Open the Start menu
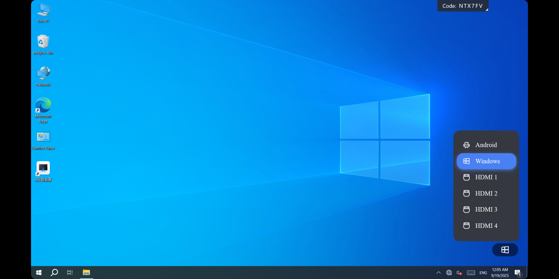The image size is (559, 279). click(x=39, y=272)
